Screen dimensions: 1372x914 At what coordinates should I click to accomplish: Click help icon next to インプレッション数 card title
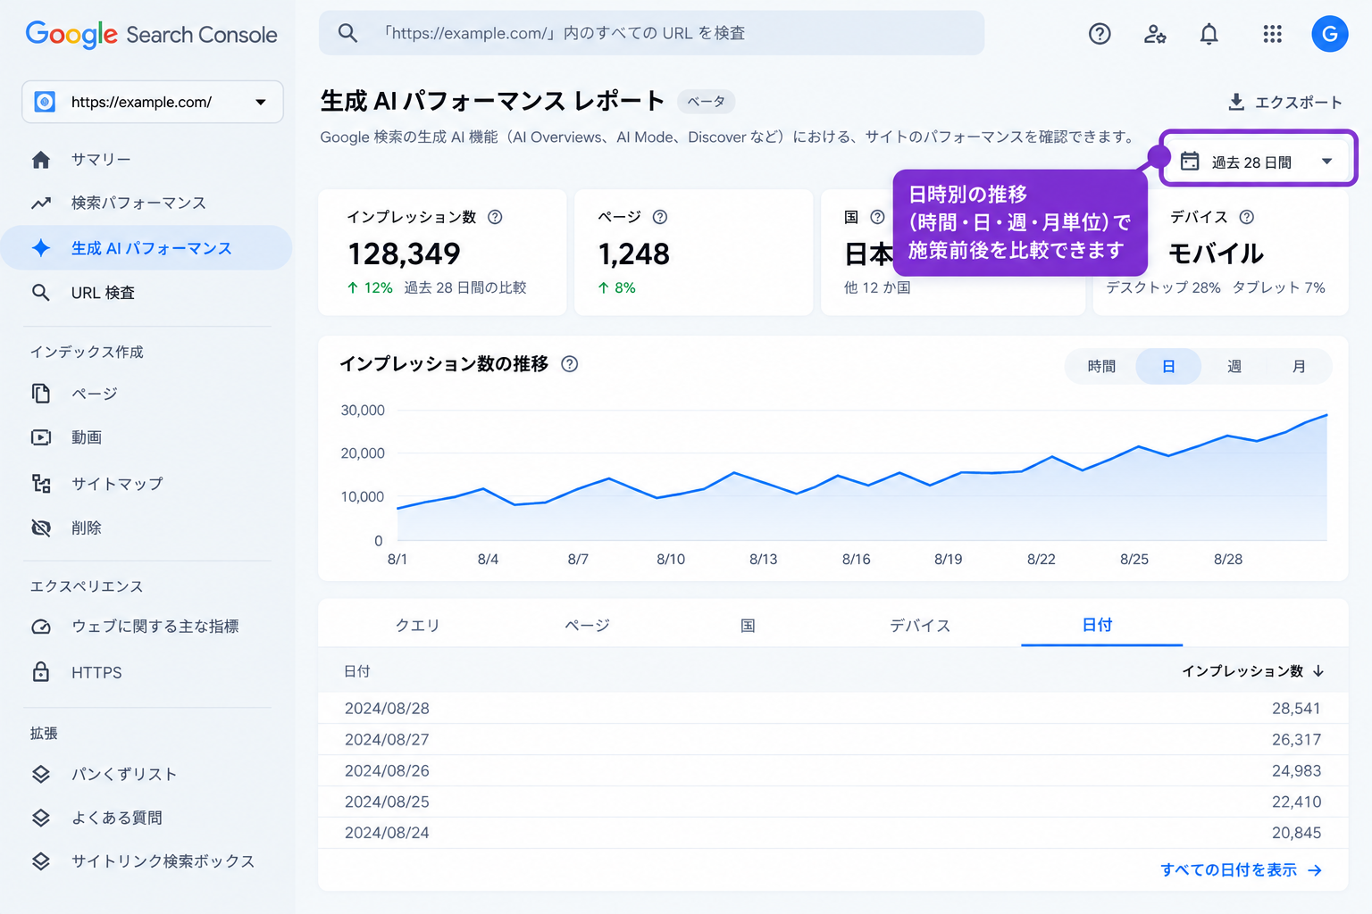(x=495, y=217)
